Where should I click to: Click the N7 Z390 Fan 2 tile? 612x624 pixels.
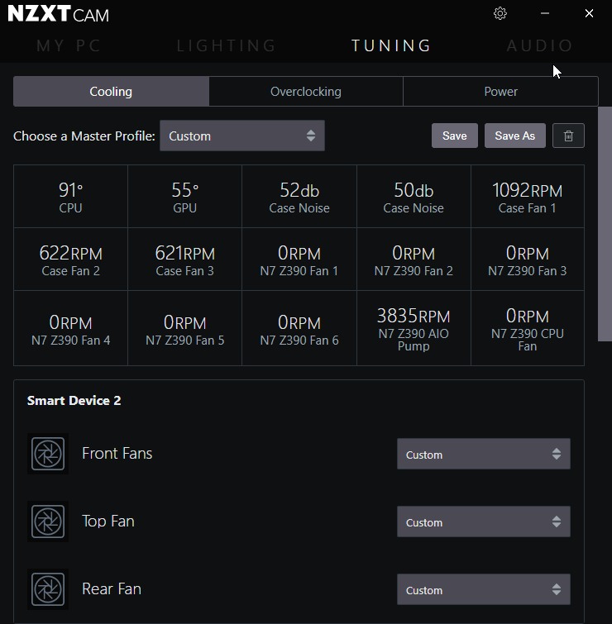[414, 259]
